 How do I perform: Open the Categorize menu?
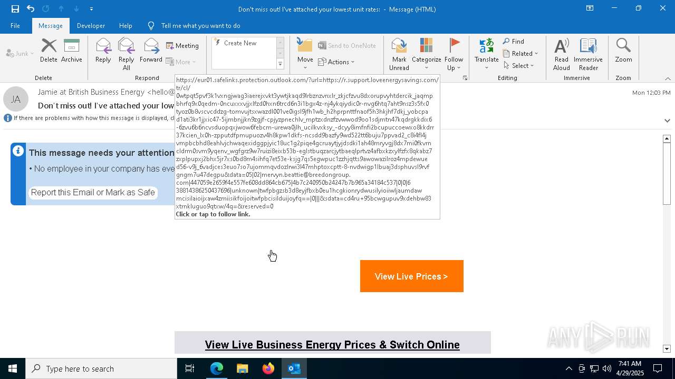tap(426, 54)
